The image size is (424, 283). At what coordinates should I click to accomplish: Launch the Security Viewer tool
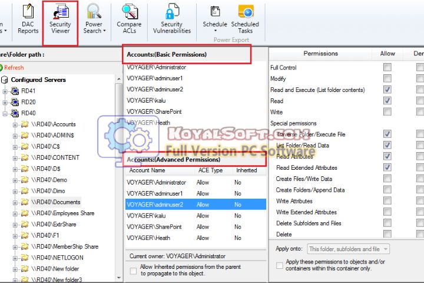(x=60, y=19)
